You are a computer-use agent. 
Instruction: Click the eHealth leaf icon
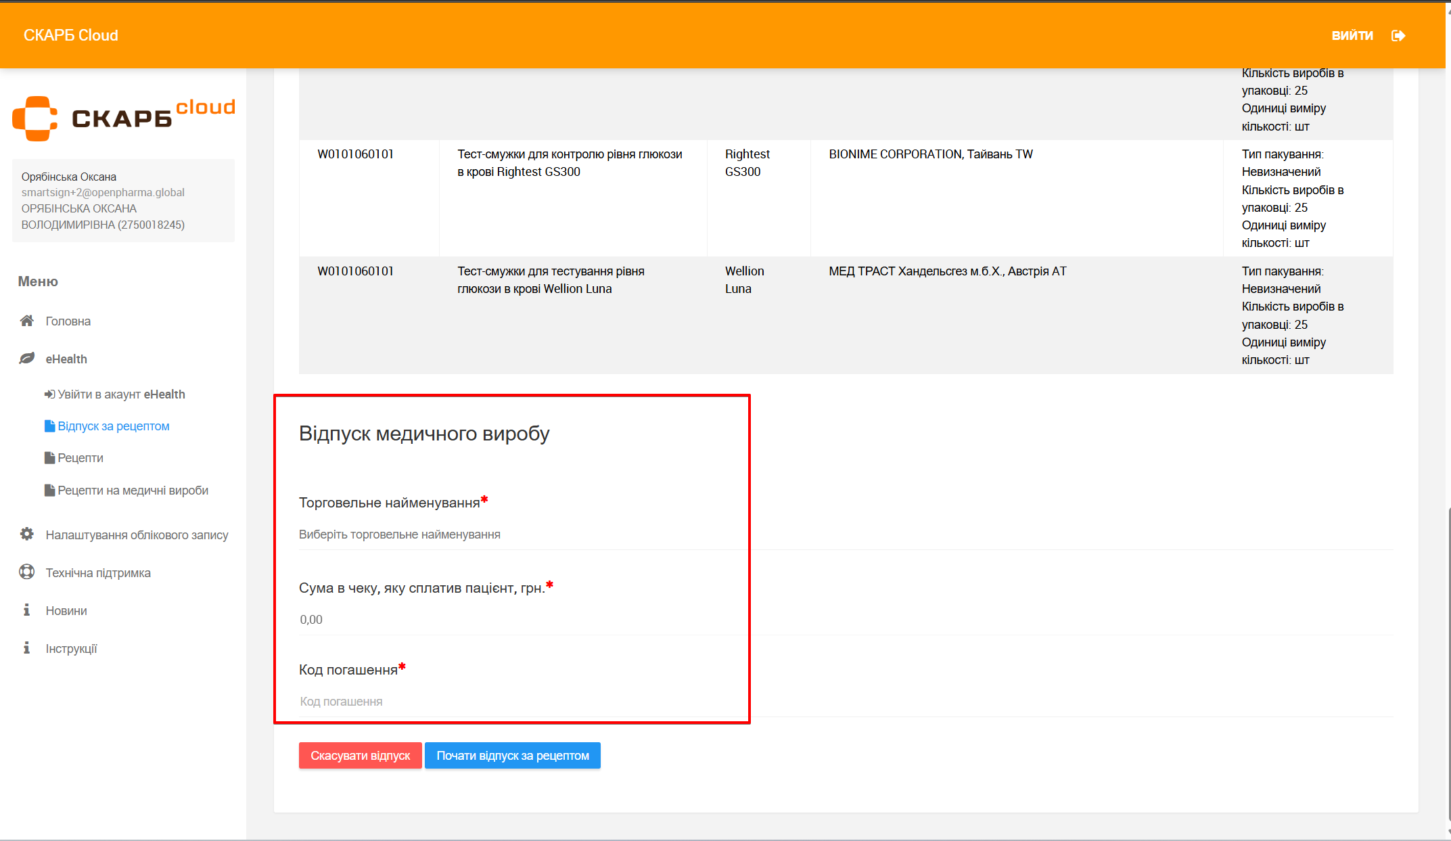[x=27, y=359]
